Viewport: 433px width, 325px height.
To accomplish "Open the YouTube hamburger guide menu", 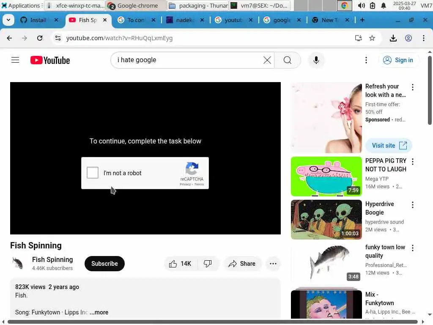I will pos(15,60).
